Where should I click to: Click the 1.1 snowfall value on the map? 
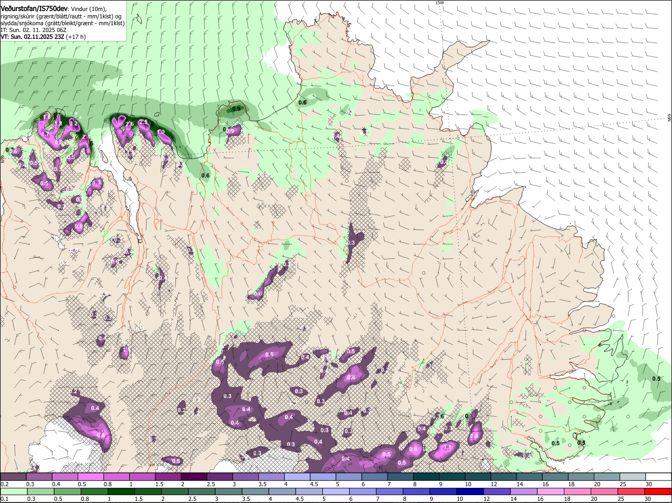click(448, 447)
